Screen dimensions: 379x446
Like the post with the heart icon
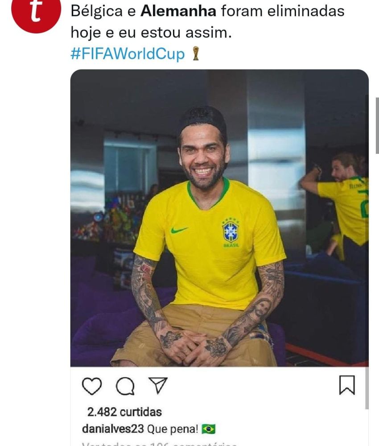point(92,386)
